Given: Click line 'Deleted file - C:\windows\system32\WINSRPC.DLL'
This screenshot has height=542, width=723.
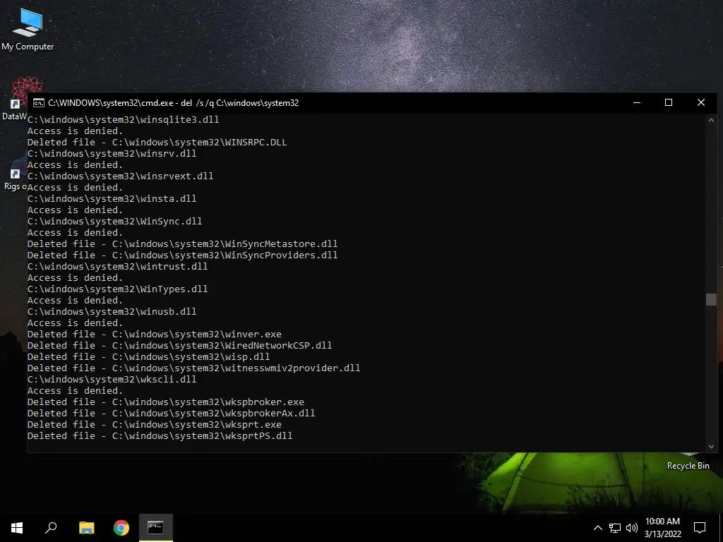Looking at the screenshot, I should (157, 142).
